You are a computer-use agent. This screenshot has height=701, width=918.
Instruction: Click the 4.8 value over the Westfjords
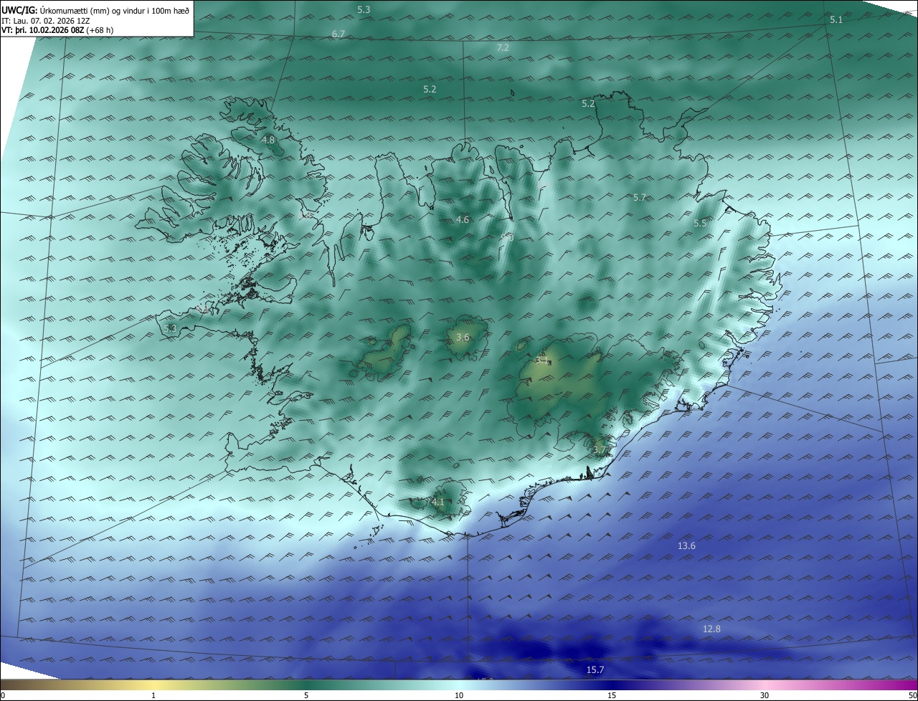click(268, 140)
